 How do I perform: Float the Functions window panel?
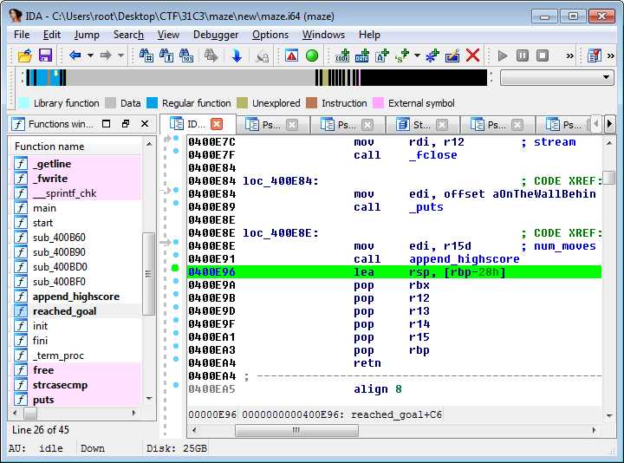tap(126, 124)
